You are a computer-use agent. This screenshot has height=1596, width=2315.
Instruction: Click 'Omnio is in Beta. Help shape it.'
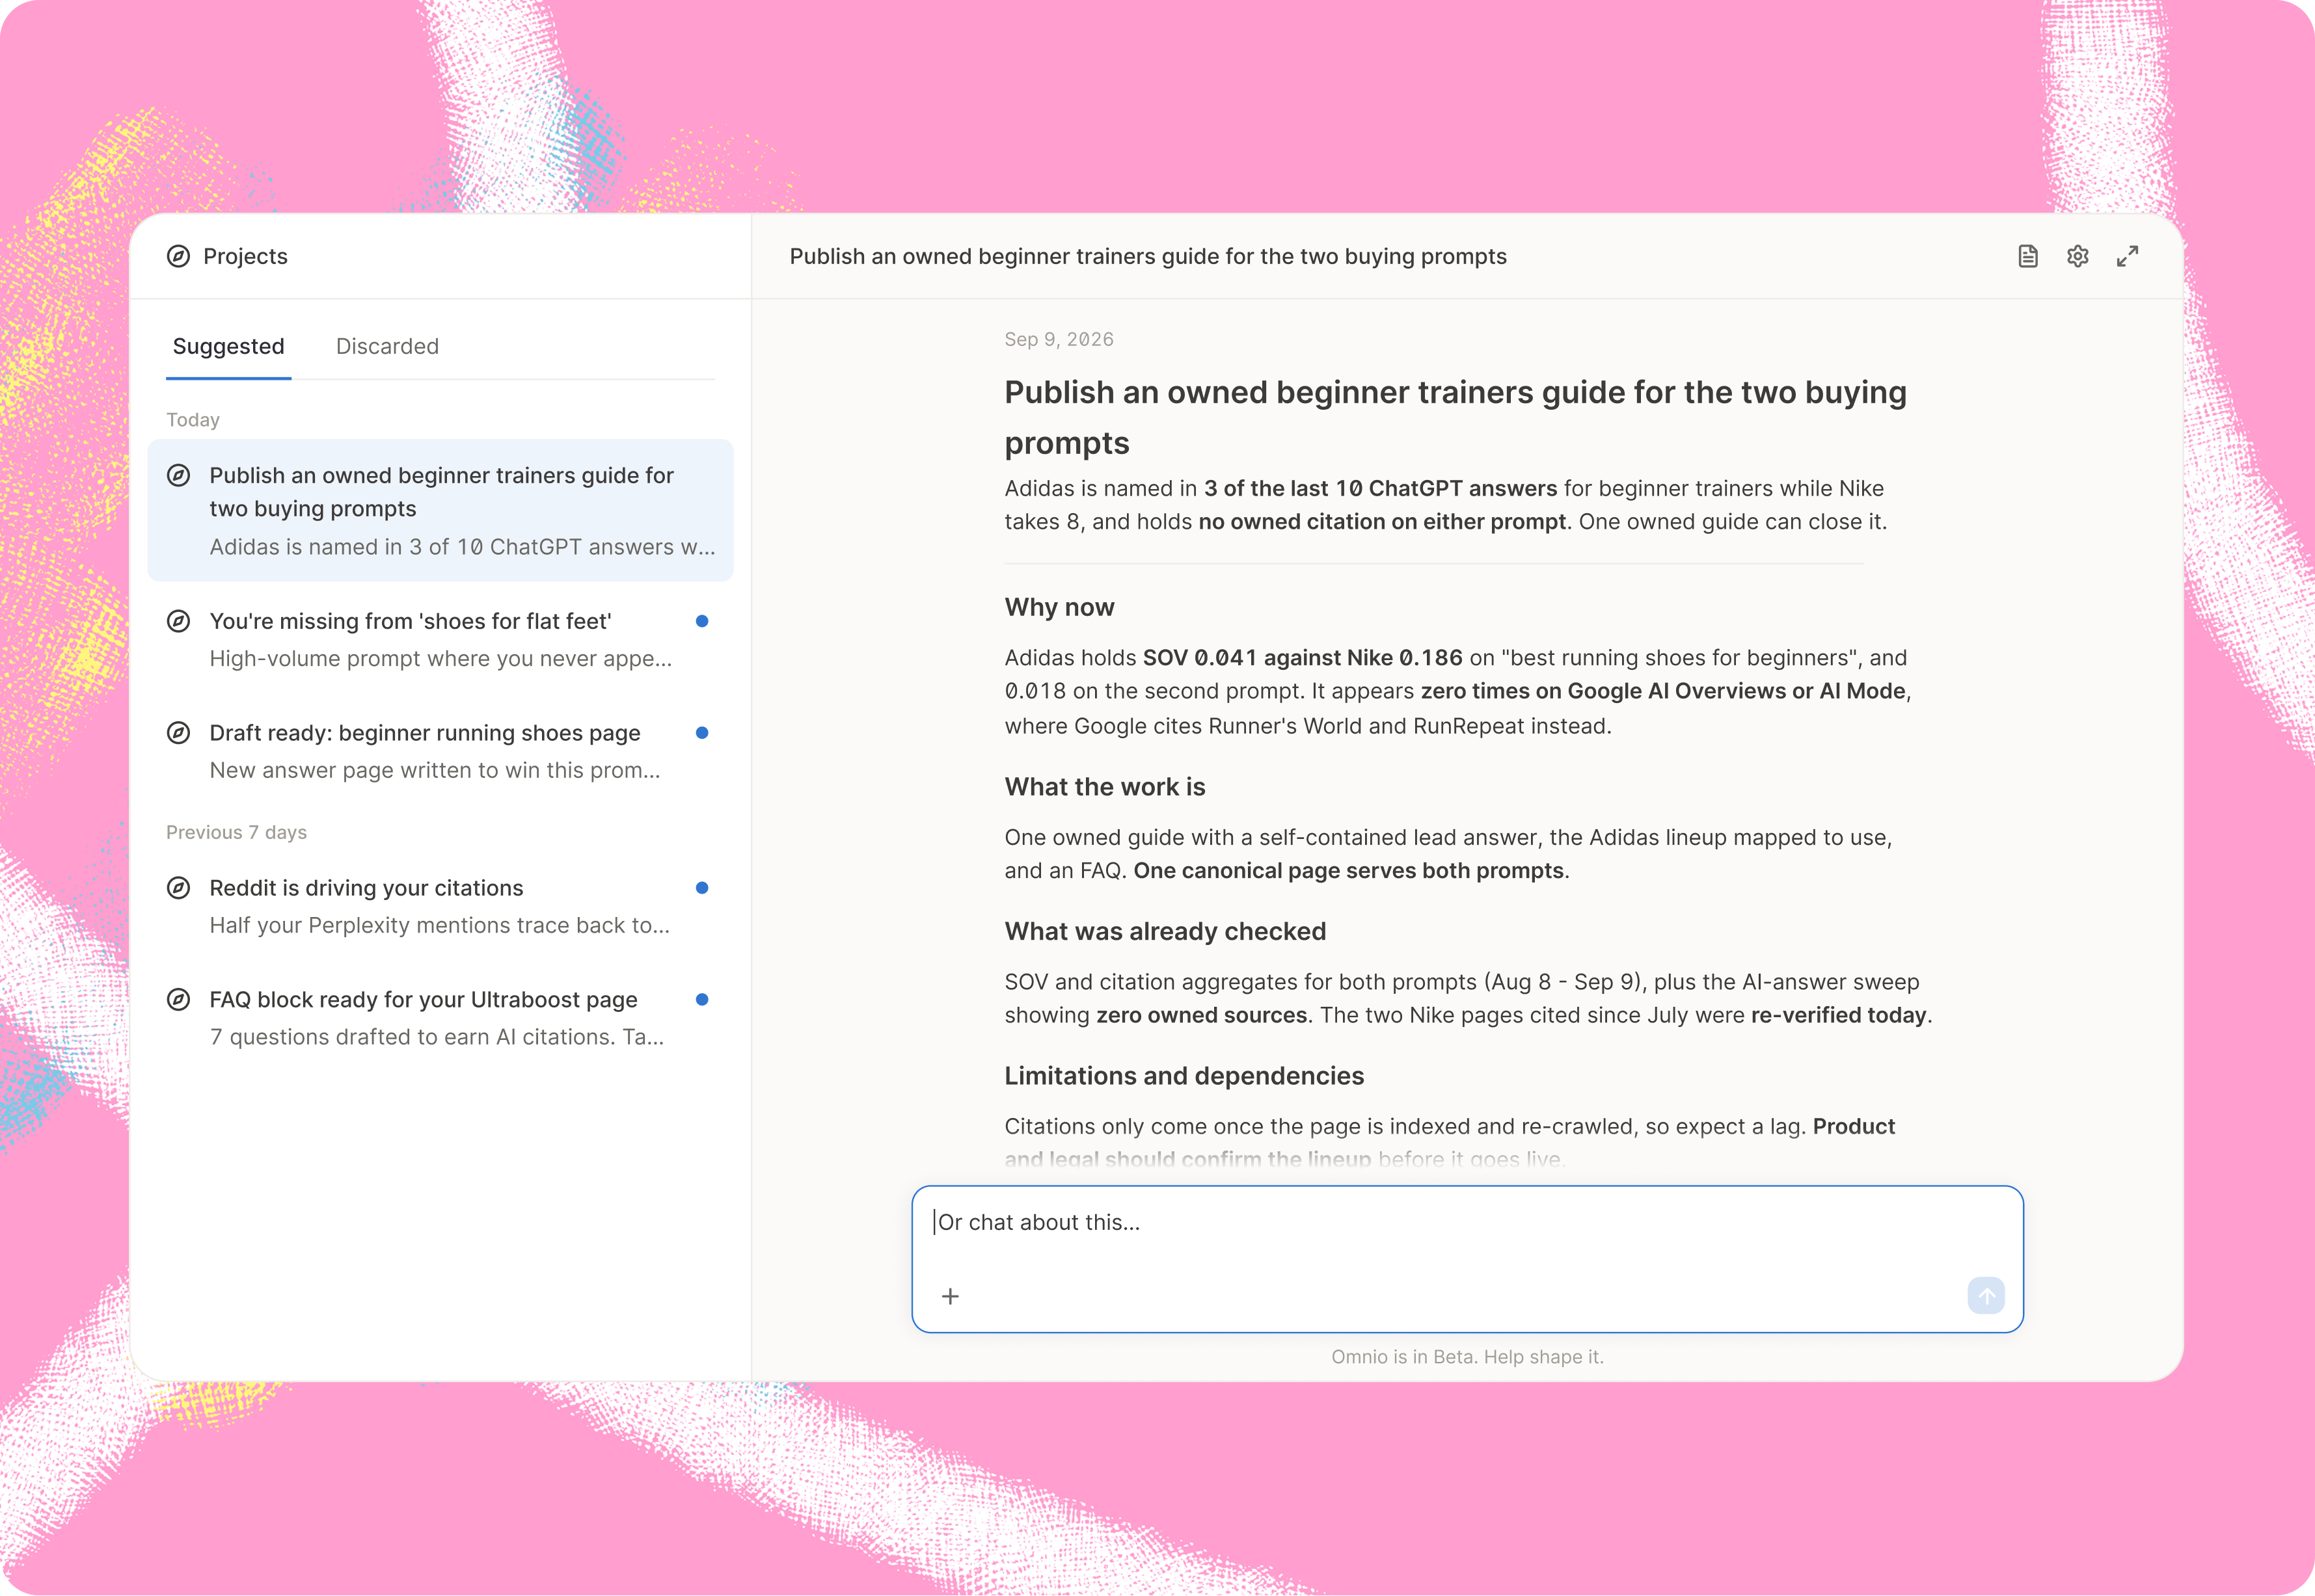tap(1468, 1357)
